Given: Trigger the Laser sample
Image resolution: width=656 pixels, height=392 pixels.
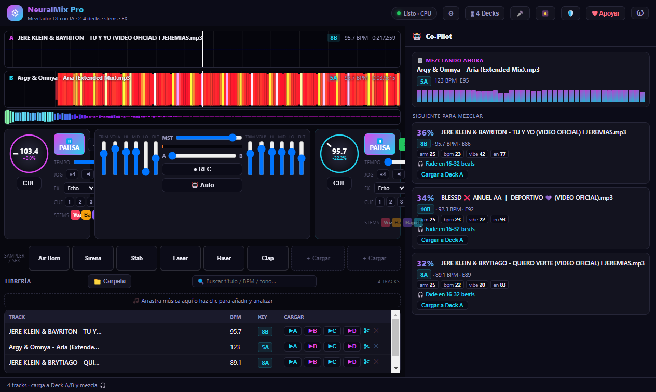Looking at the screenshot, I should pyautogui.click(x=181, y=258).
